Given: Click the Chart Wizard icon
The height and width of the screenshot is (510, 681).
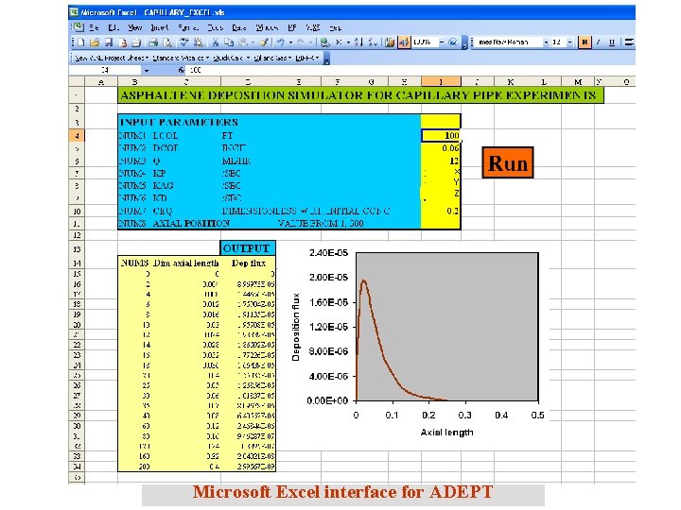Looking at the screenshot, I should point(390,42).
